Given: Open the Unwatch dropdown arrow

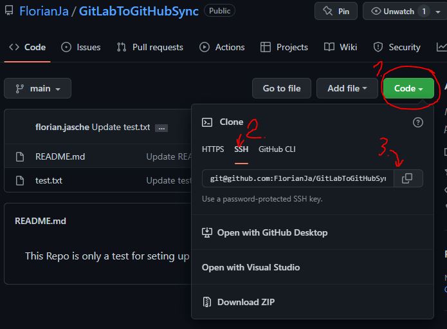Looking at the screenshot, I should click(438, 12).
